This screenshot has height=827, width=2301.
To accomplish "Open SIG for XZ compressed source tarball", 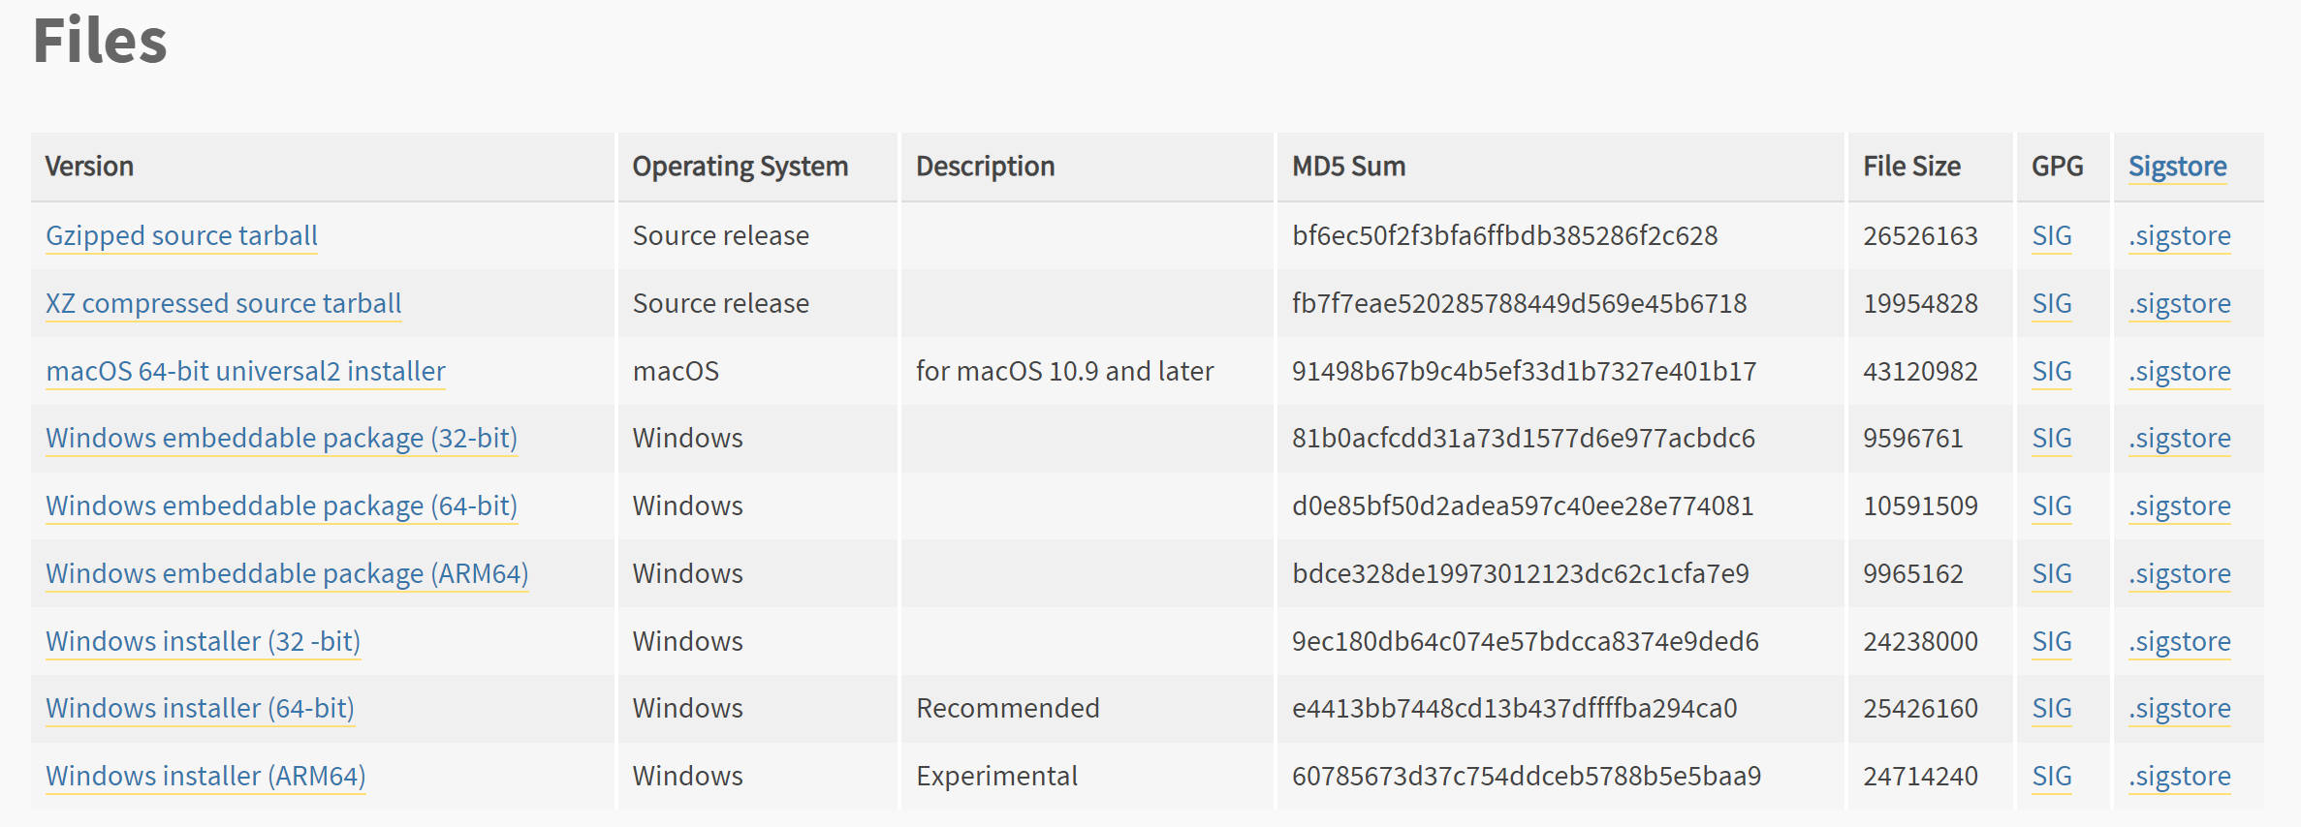I will point(2052,304).
